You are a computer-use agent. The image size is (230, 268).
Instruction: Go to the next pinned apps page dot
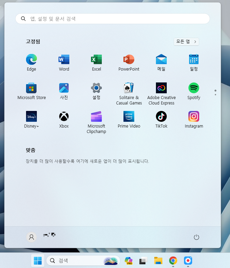215,95
